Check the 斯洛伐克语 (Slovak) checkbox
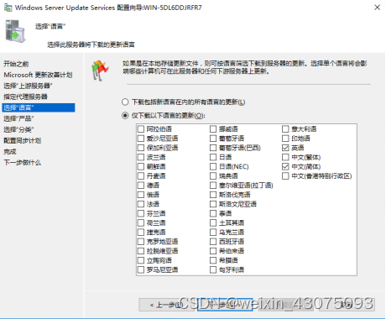This screenshot has height=319, width=386. (x=213, y=195)
